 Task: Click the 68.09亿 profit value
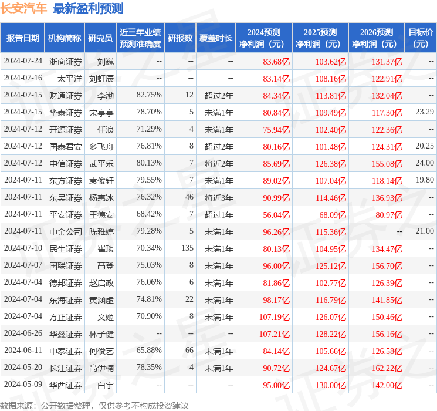pyautogui.click(x=333, y=215)
